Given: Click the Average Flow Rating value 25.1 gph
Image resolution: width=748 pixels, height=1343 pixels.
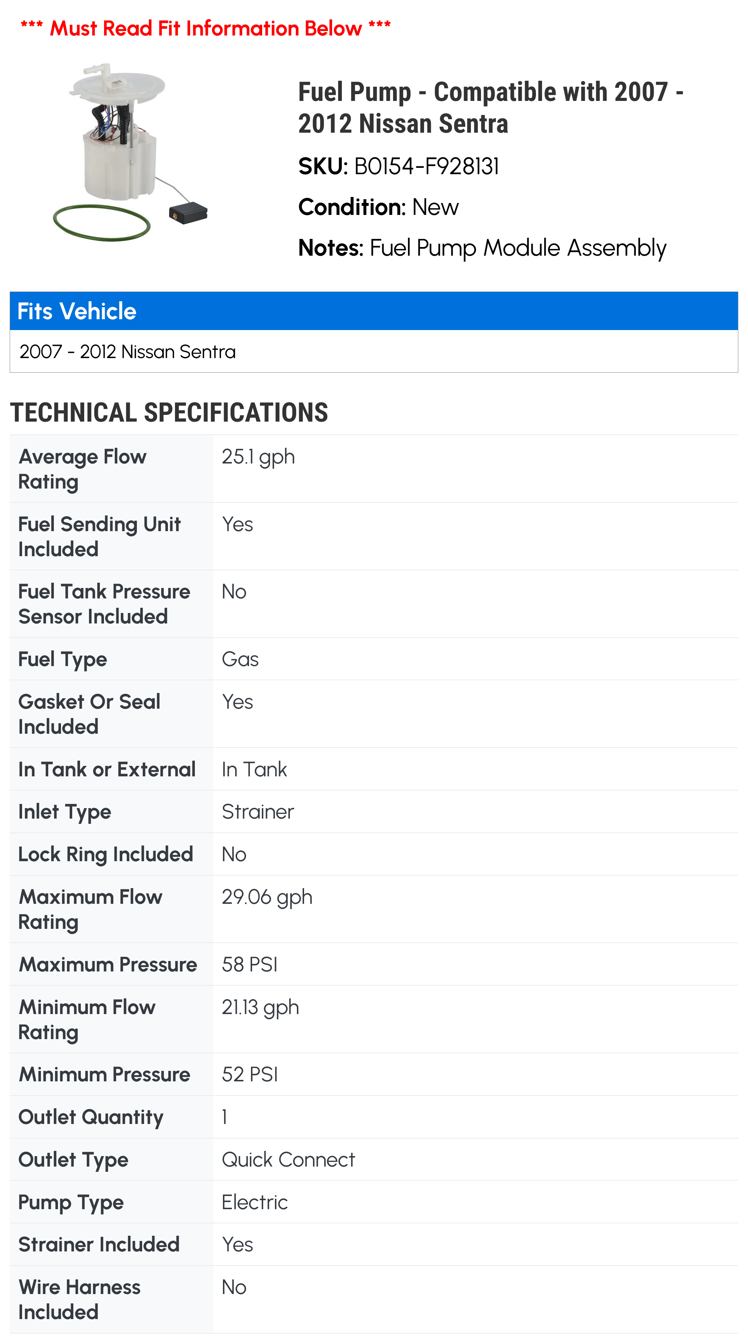Looking at the screenshot, I should click(258, 457).
